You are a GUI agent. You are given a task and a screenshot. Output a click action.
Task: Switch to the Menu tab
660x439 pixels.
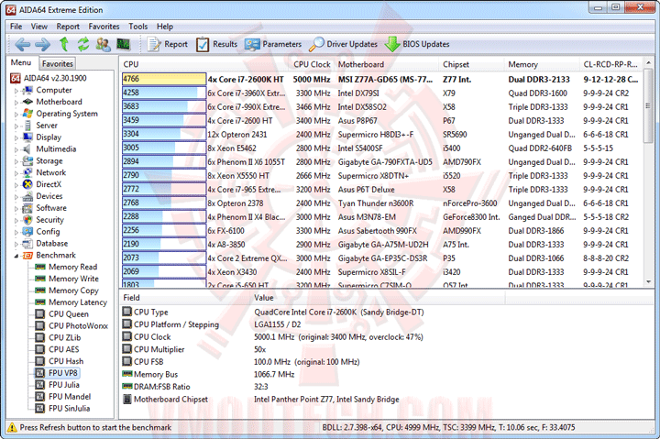[21, 62]
